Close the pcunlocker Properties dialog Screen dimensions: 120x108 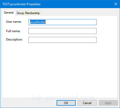tap(116, 4)
